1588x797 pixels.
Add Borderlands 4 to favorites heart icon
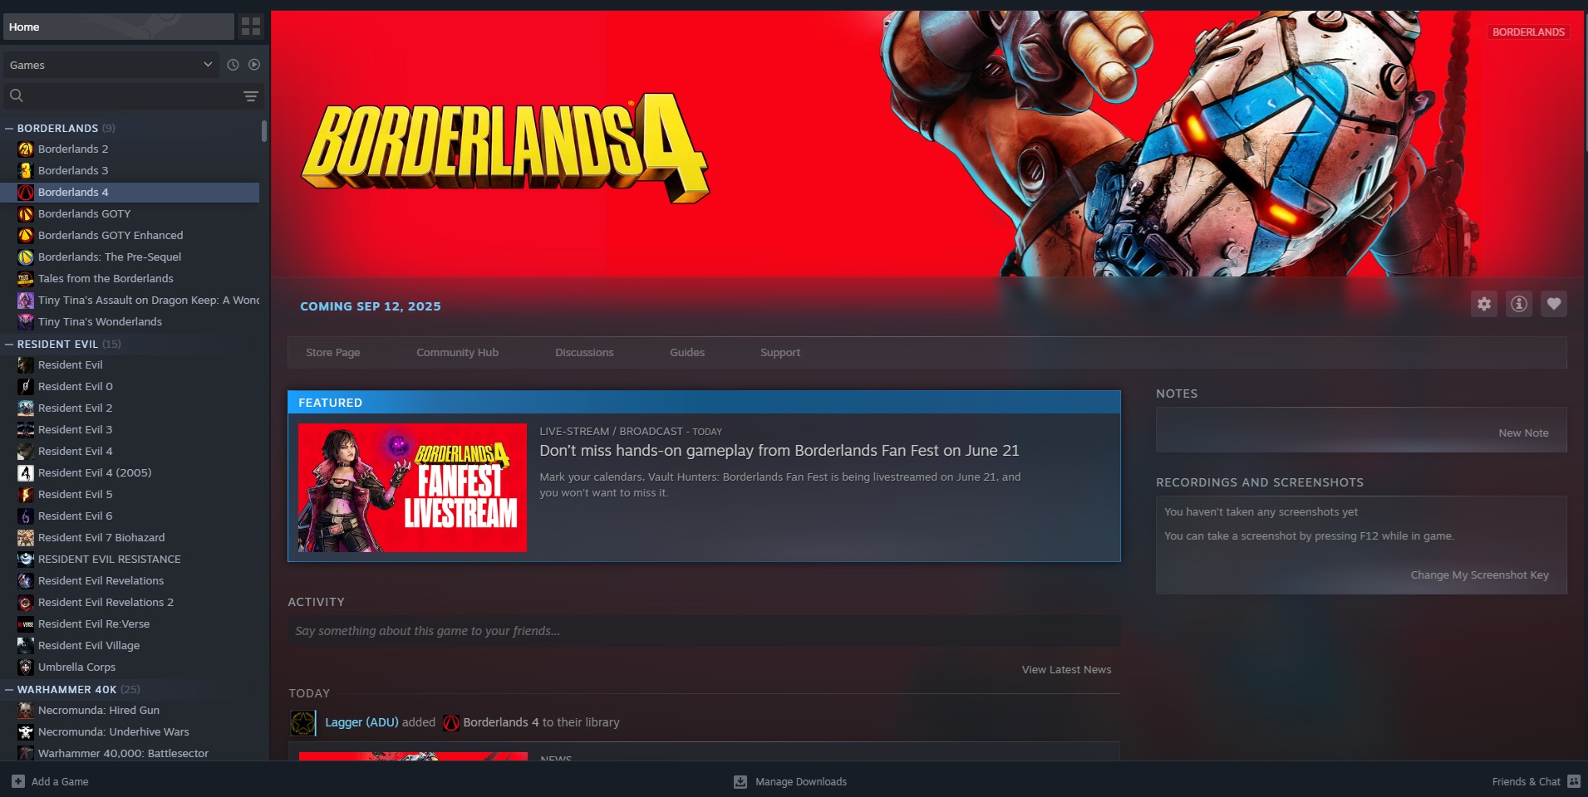point(1554,304)
